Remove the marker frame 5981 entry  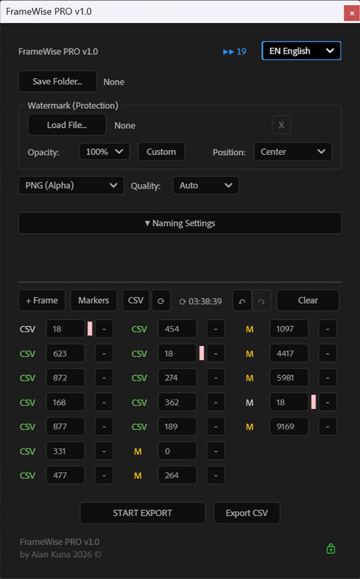point(328,378)
